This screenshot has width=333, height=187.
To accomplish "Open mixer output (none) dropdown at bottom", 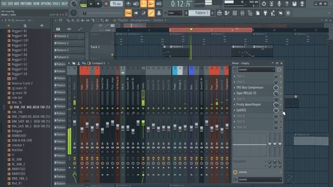I will [x=260, y=180].
